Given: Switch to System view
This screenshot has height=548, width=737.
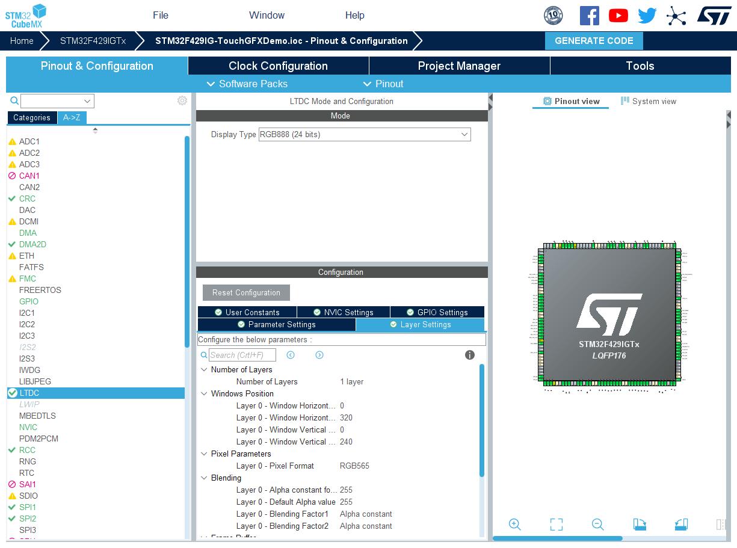Looking at the screenshot, I should (x=649, y=101).
